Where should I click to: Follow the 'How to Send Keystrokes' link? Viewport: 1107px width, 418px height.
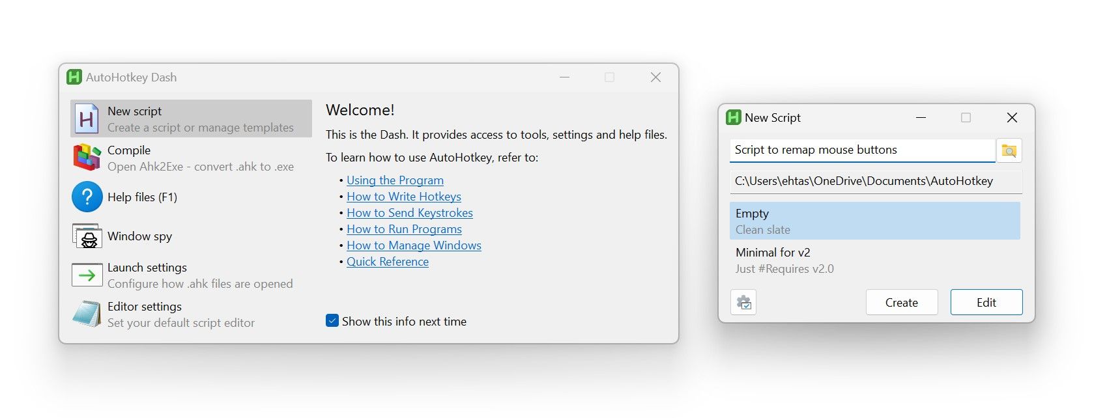tap(409, 213)
